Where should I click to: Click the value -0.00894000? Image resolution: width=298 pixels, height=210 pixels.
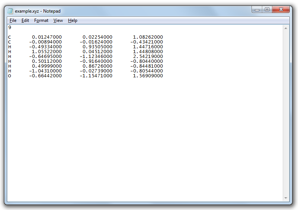tap(45, 42)
